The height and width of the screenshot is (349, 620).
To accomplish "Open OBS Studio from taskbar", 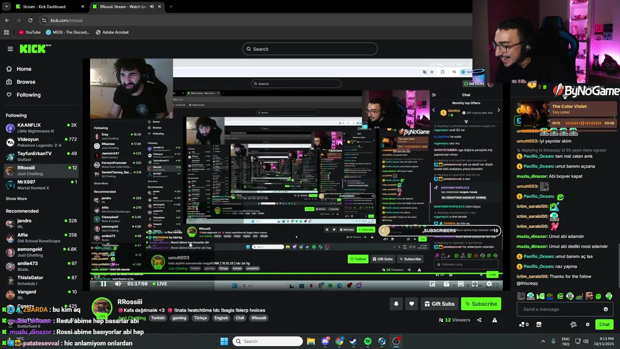I will click(x=396, y=341).
